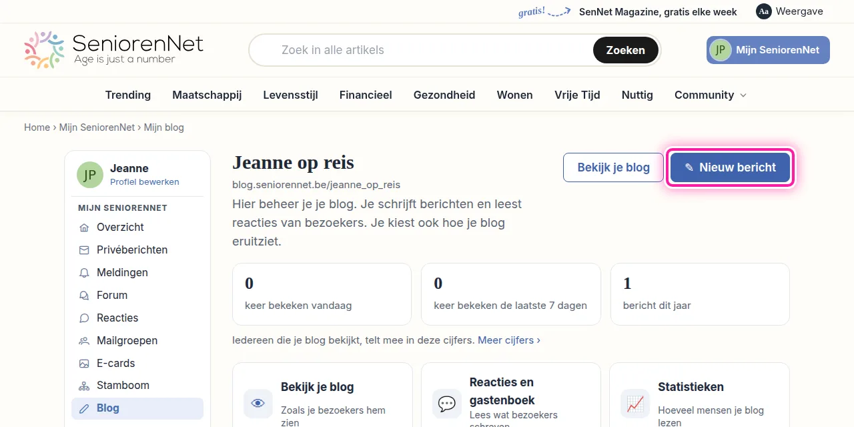Open Stamboom in the sidebar

pos(137,386)
